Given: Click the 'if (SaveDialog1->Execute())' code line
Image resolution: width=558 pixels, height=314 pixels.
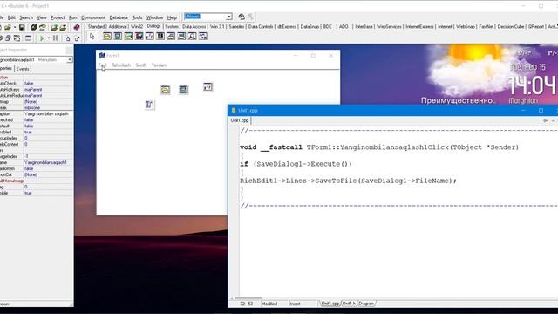Looking at the screenshot, I should [x=296, y=164].
